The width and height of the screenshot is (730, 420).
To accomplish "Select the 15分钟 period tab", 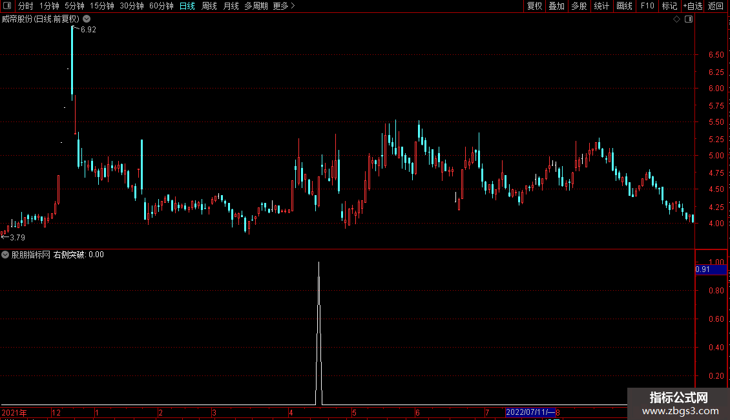I will pos(101,6).
